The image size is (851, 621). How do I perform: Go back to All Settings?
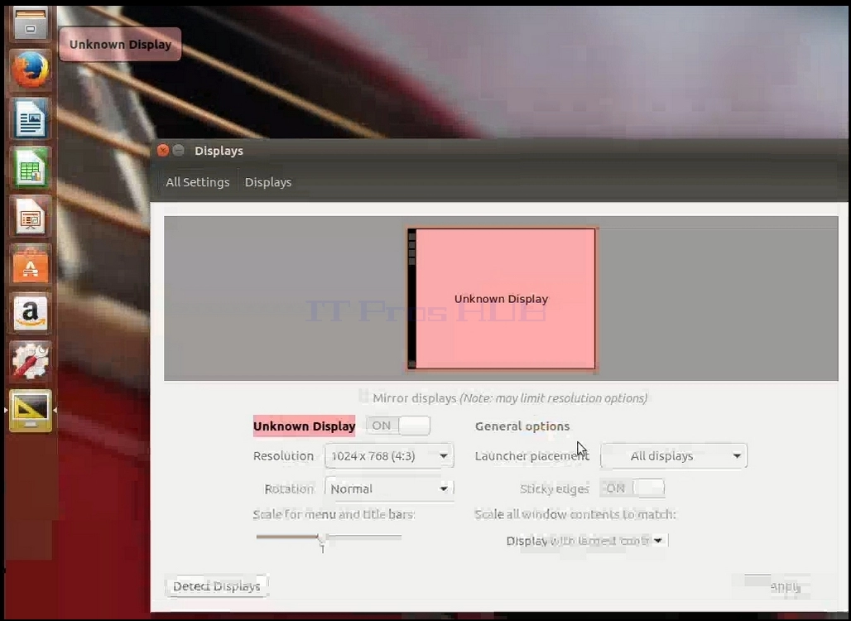pos(198,182)
